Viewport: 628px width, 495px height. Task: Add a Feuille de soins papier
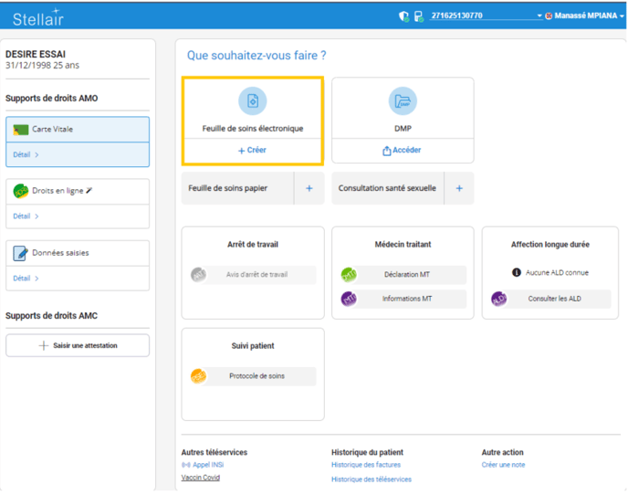pos(309,188)
